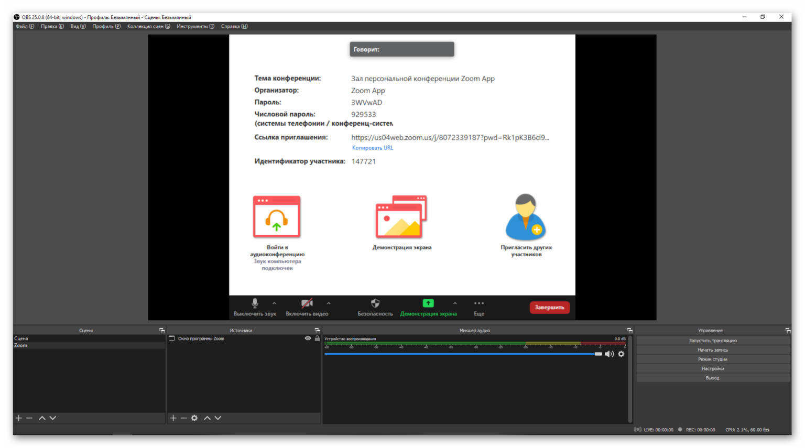This screenshot has height=448, width=805.
Task: Click the microphone Выключить звук icon in Zoom
Action: 255,303
